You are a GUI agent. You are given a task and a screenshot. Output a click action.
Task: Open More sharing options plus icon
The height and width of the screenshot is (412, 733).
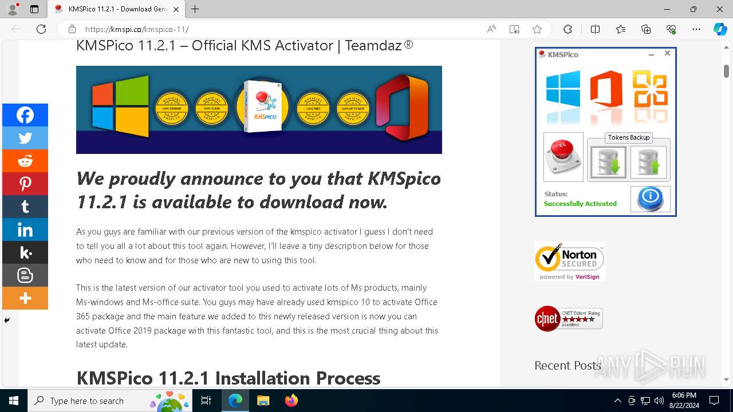[25, 298]
